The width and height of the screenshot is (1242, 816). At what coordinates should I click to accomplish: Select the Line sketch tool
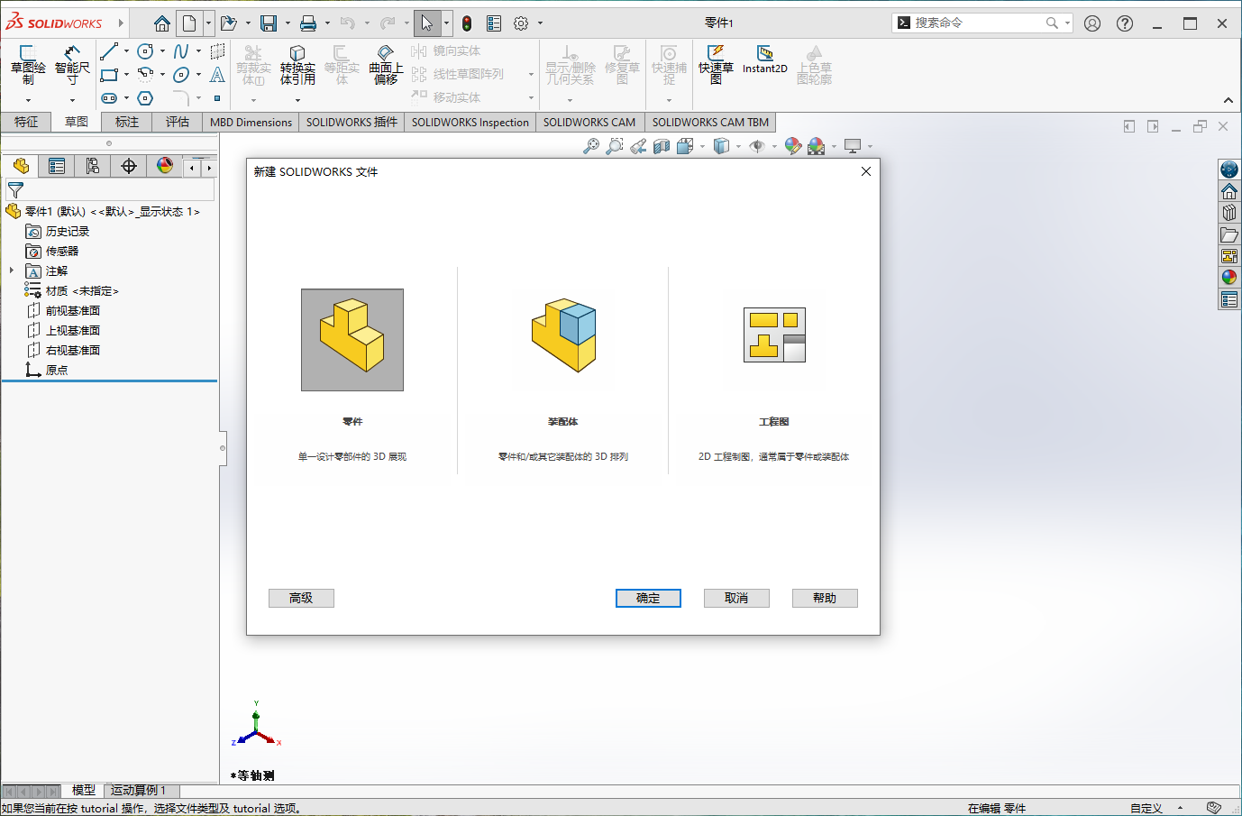109,51
